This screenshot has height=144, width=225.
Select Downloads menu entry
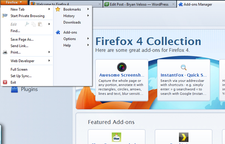[x=72, y=22]
